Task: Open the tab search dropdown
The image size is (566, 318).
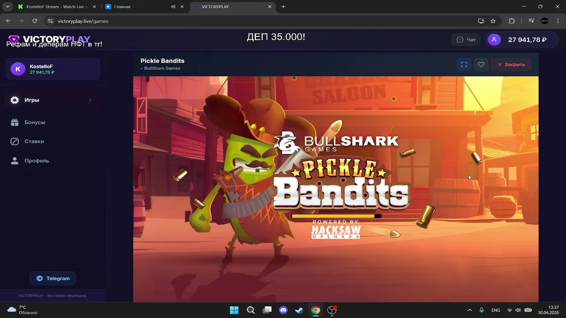Action: (x=8, y=7)
